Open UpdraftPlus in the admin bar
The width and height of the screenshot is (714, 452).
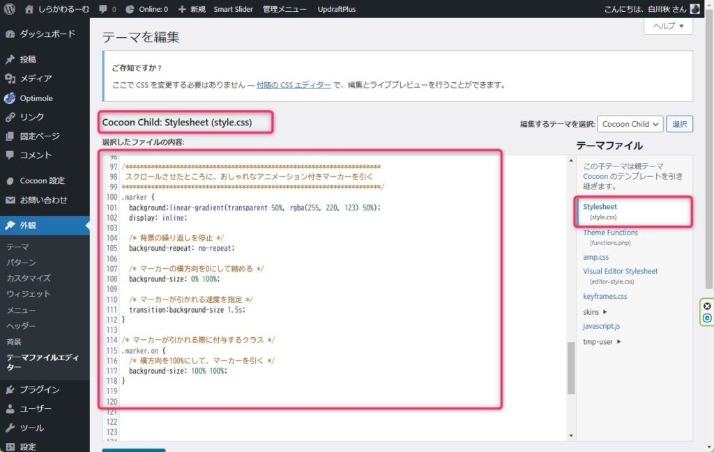(x=336, y=9)
